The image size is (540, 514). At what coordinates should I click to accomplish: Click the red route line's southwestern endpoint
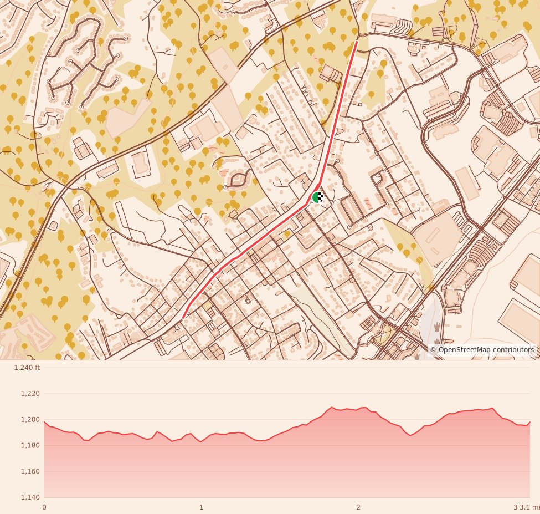pyautogui.click(x=183, y=318)
